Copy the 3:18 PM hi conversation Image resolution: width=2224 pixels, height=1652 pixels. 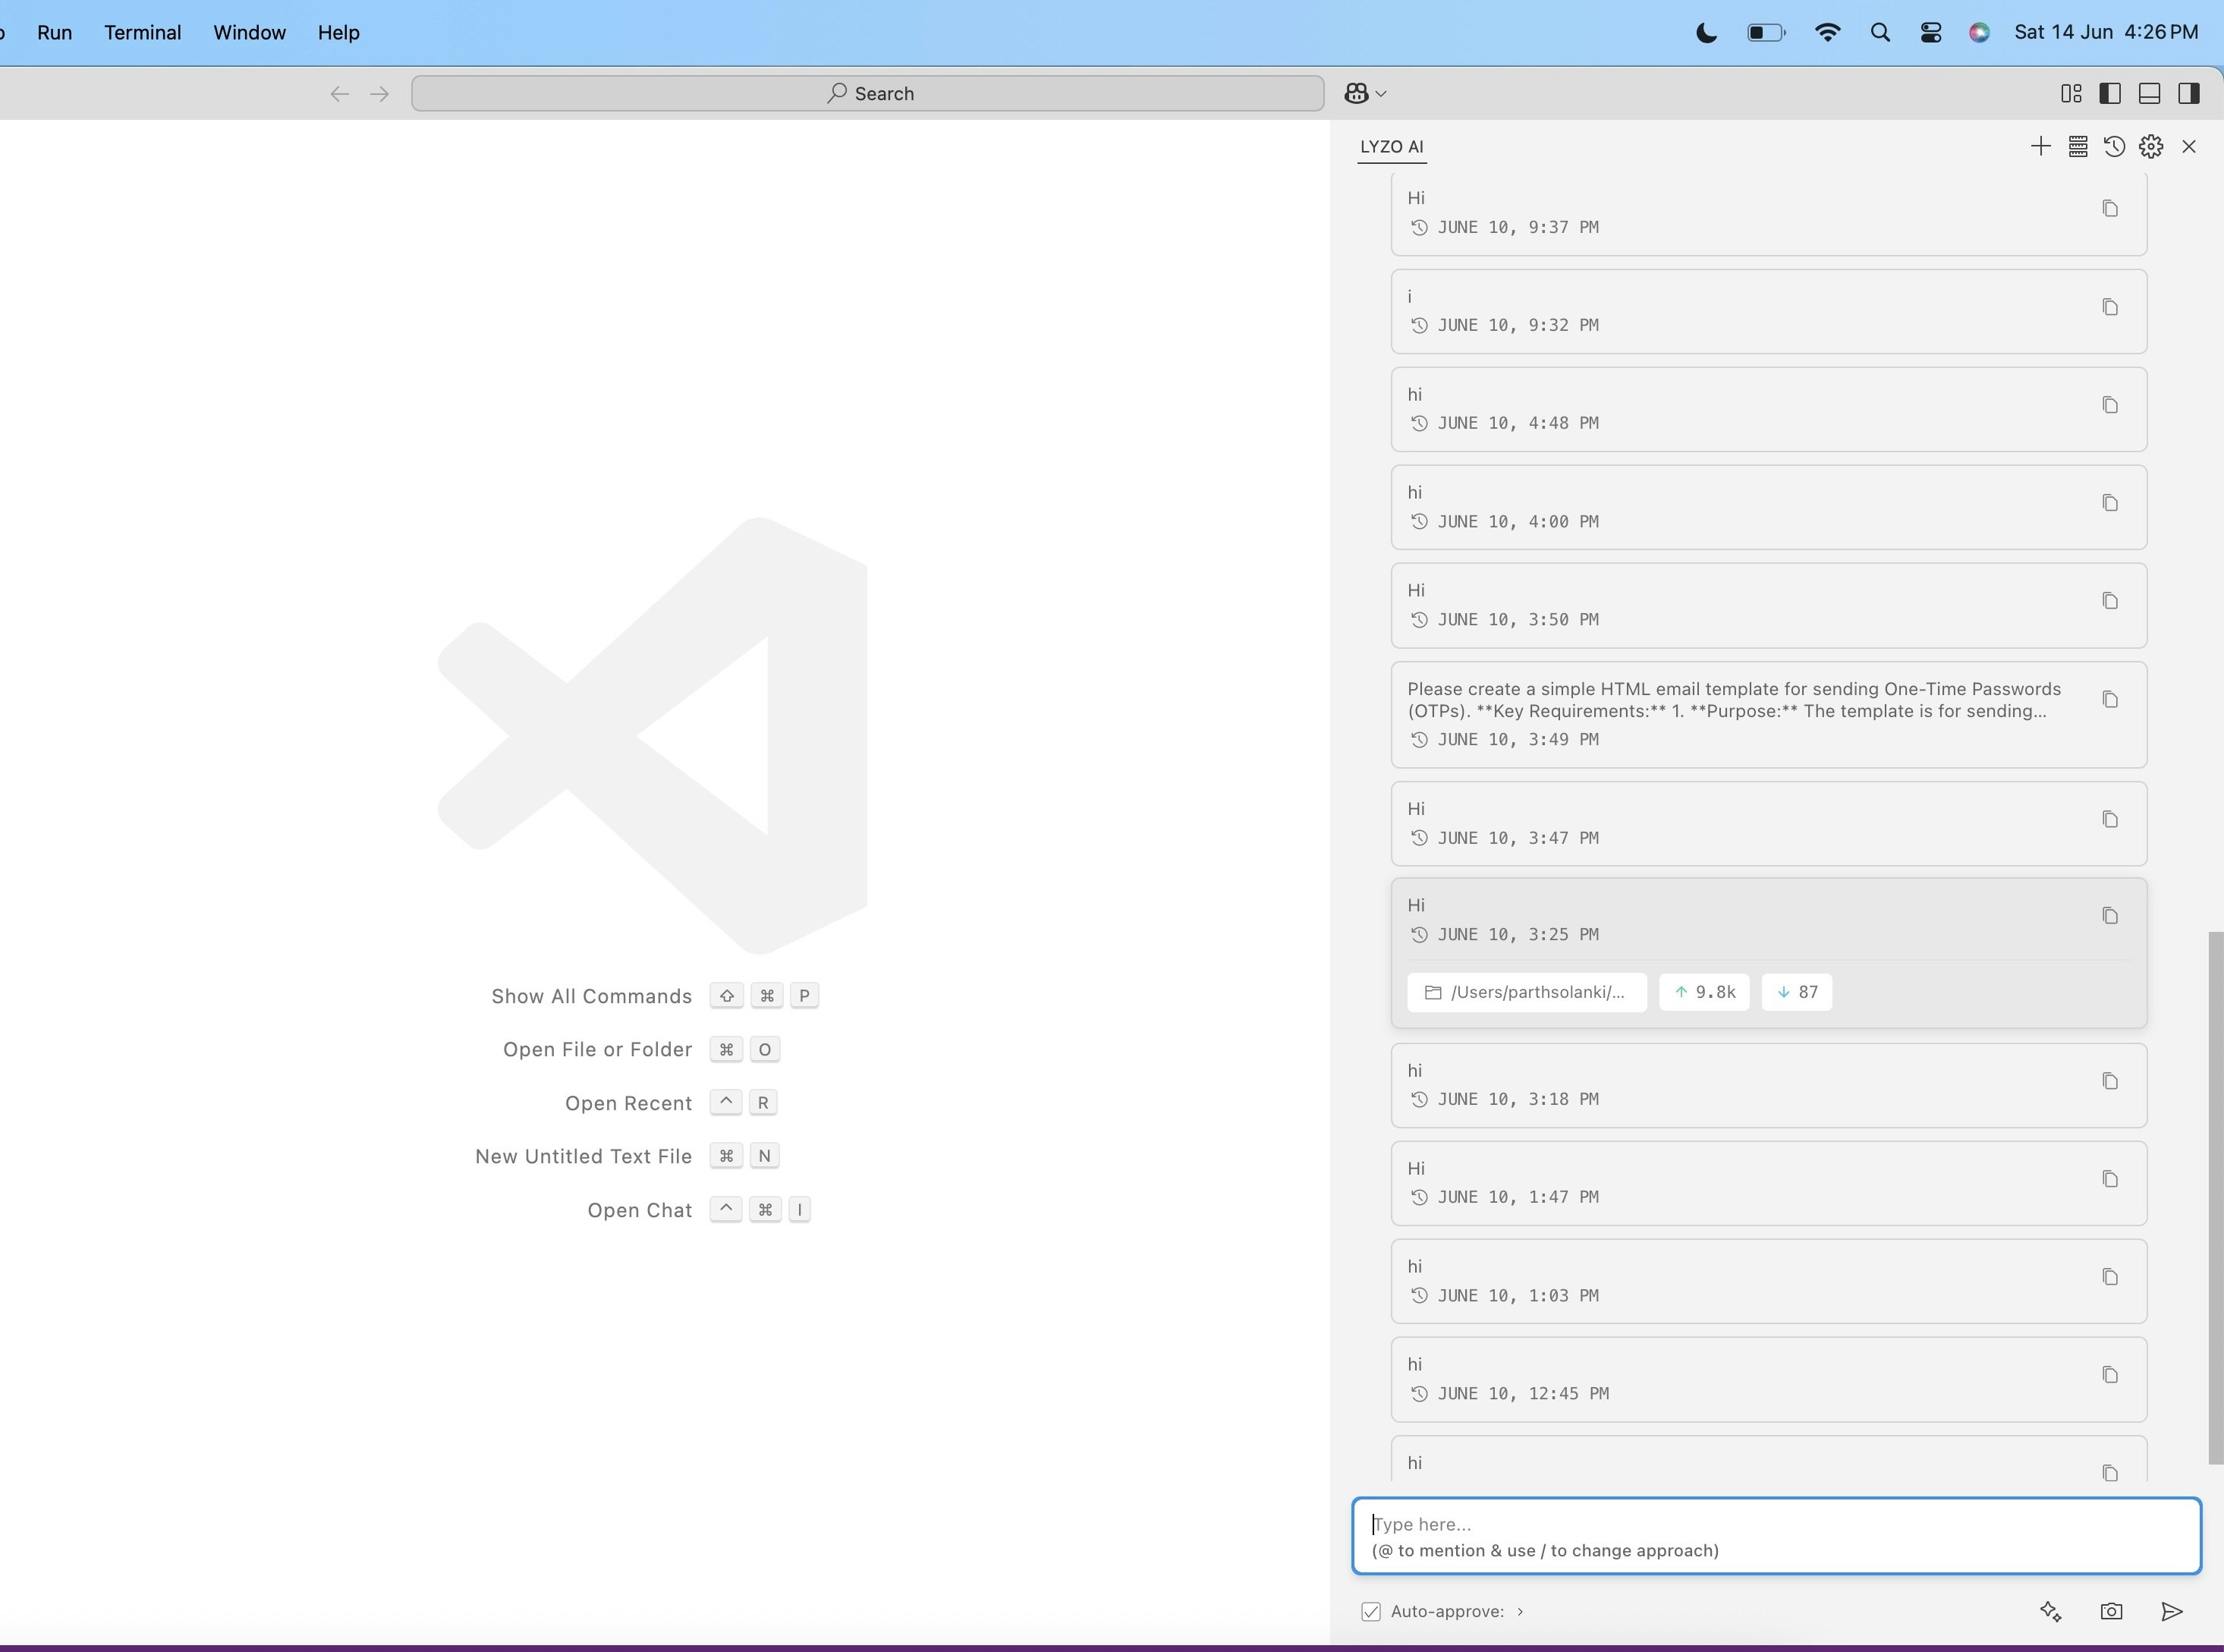(x=2110, y=1081)
